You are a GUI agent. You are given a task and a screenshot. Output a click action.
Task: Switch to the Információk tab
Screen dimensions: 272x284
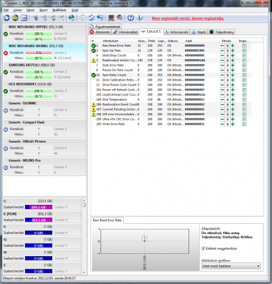coord(177,32)
